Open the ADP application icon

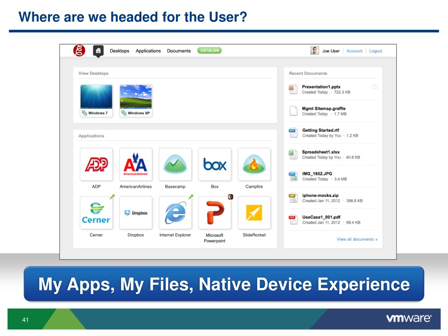[x=96, y=164]
